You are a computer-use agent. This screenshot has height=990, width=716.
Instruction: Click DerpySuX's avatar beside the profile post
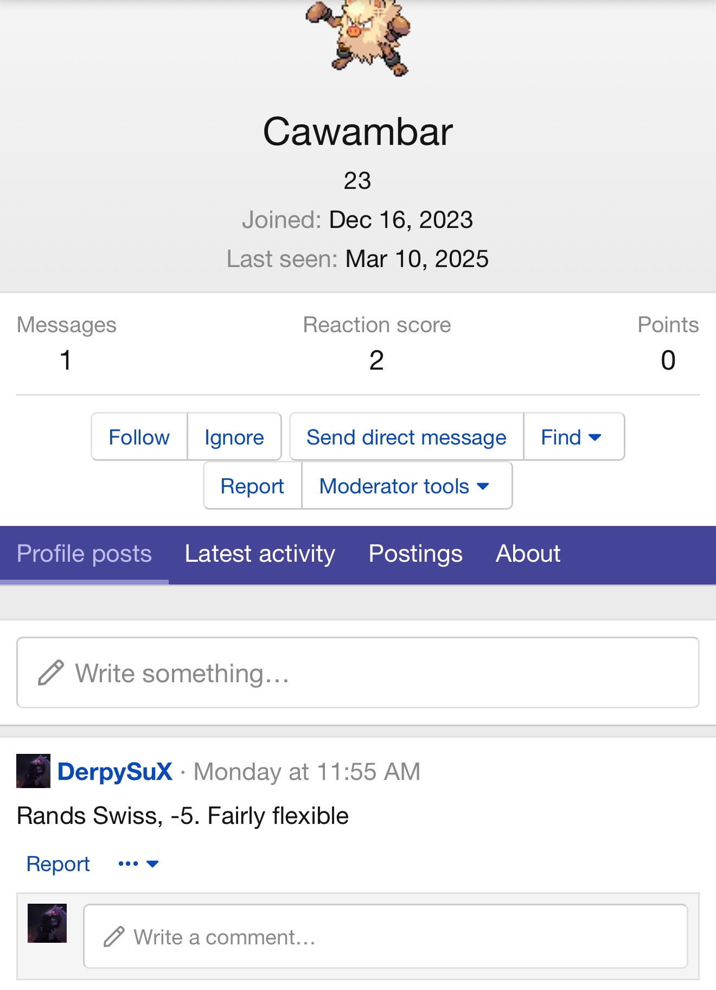tap(33, 771)
